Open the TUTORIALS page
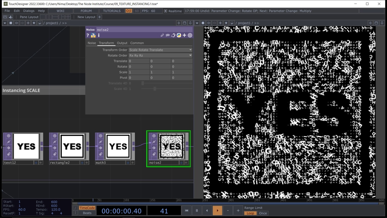Viewport: 387px width, 218px height. click(112, 11)
